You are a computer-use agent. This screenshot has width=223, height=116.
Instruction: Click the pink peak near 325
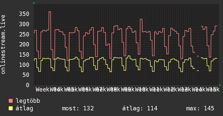(x=141, y=19)
